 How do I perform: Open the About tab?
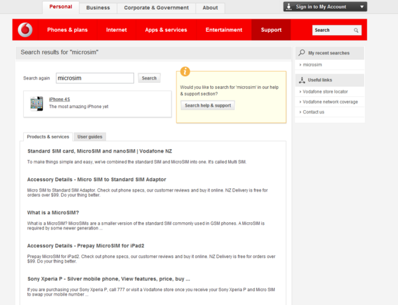coord(210,8)
